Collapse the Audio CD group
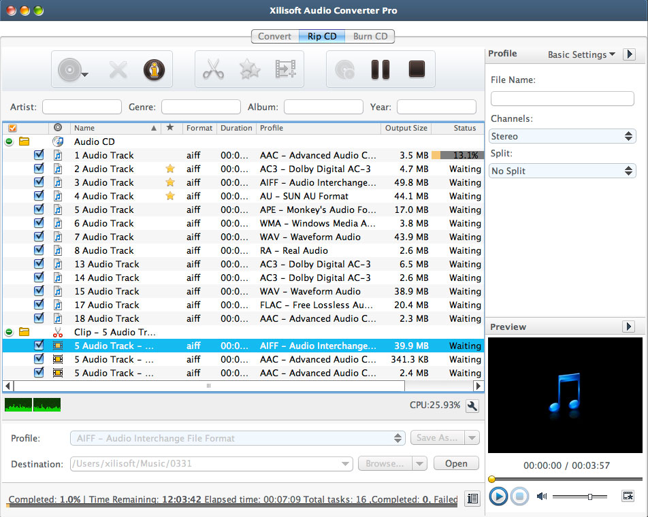Viewport: 648px width, 517px height. point(9,141)
